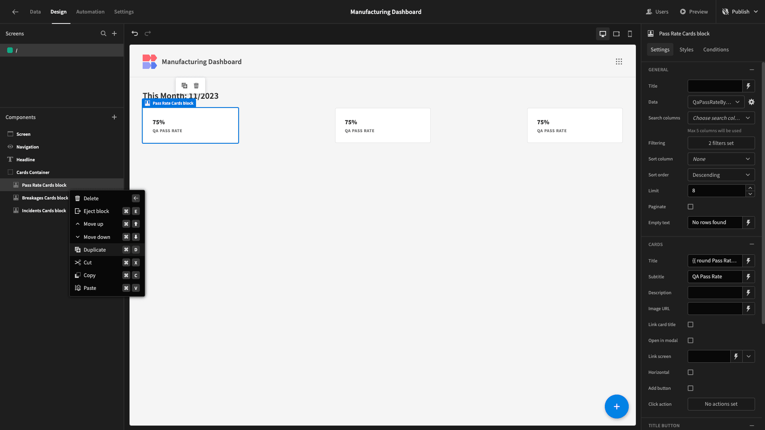The height and width of the screenshot is (430, 765).
Task: Open the Automation tab
Action: pos(90,12)
